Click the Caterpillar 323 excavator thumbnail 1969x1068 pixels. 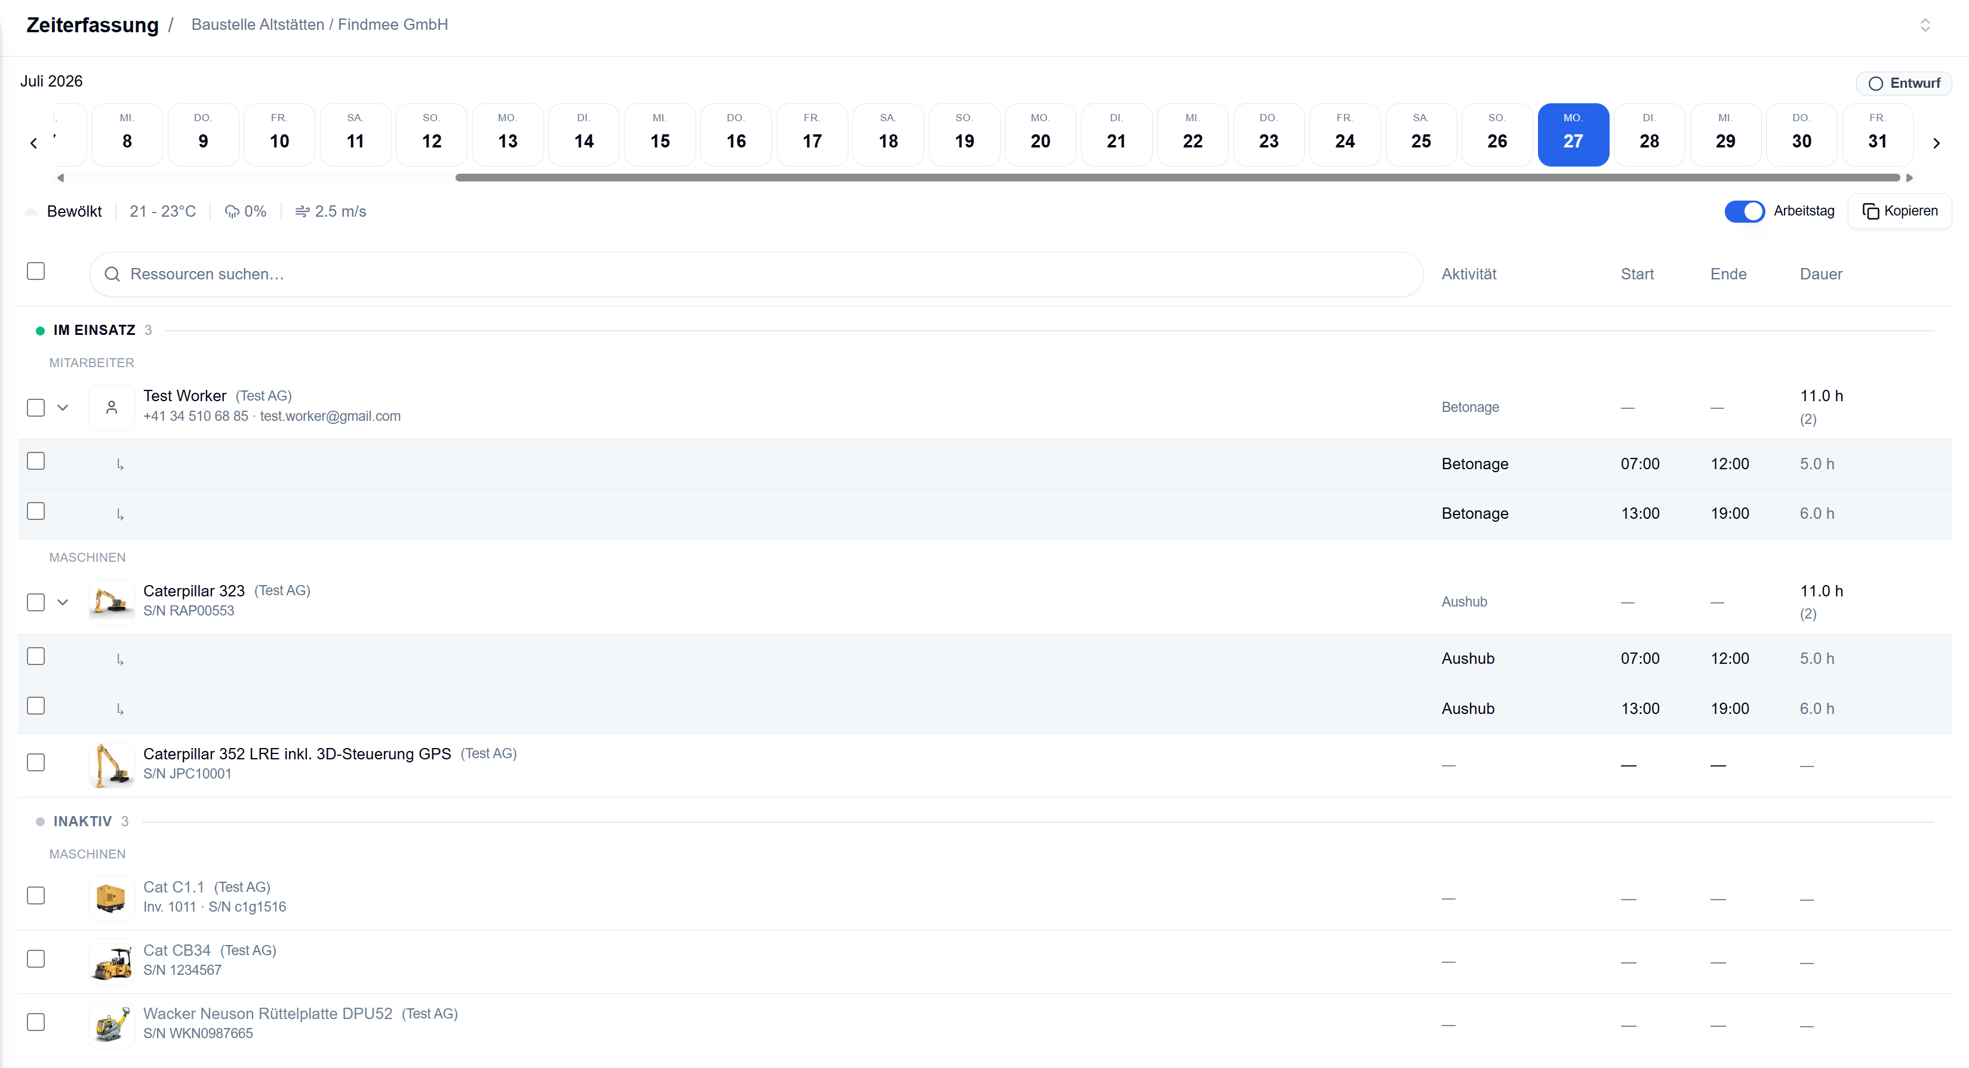point(112,602)
